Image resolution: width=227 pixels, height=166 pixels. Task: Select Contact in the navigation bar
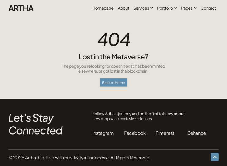coord(208,8)
